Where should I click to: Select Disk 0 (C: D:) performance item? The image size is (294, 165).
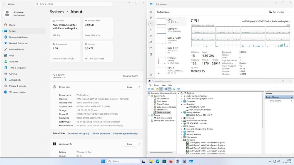[171, 40]
